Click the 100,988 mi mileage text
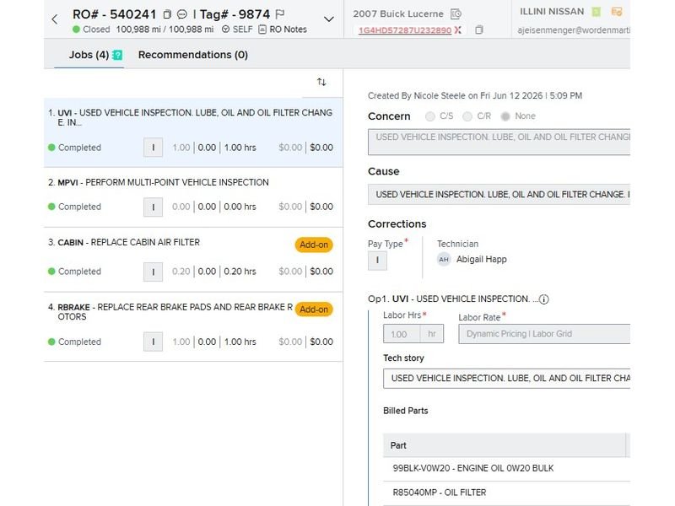Image resolution: width=675 pixels, height=506 pixels. (165, 30)
